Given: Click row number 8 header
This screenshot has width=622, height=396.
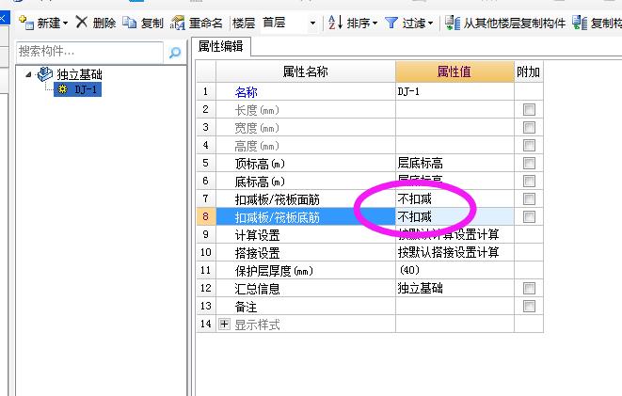Looking at the screenshot, I should click(206, 216).
